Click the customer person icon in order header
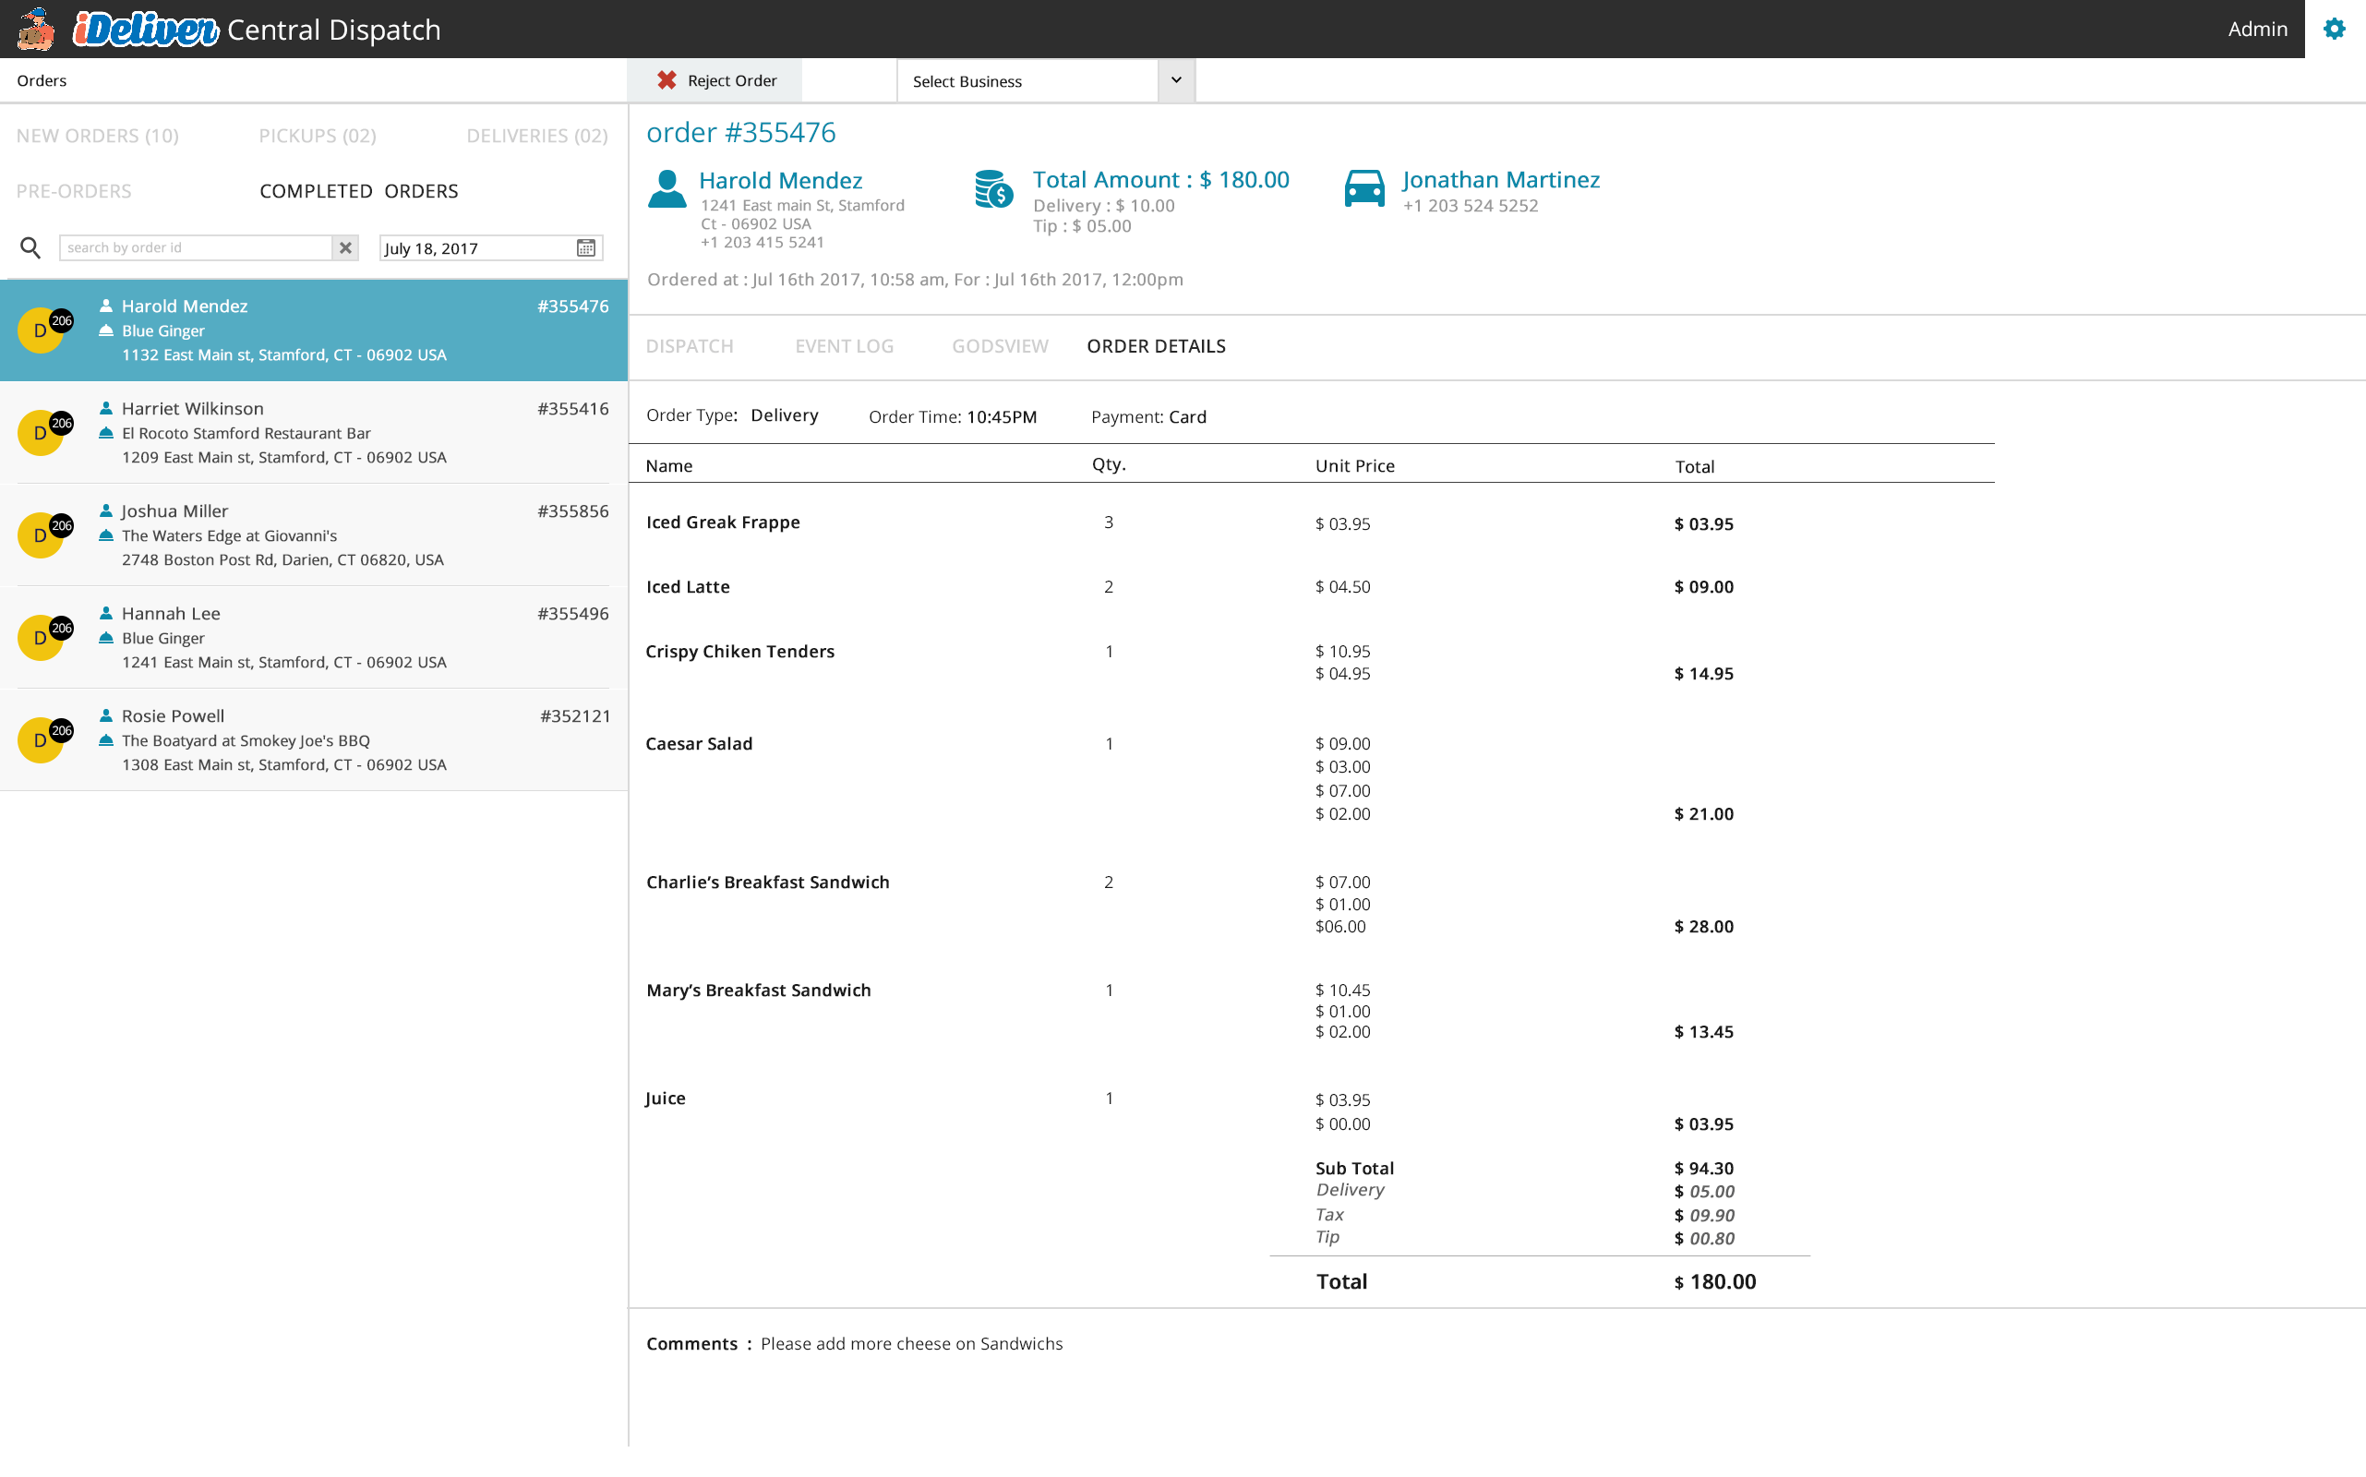This screenshot has width=2366, height=1477. pyautogui.click(x=667, y=188)
